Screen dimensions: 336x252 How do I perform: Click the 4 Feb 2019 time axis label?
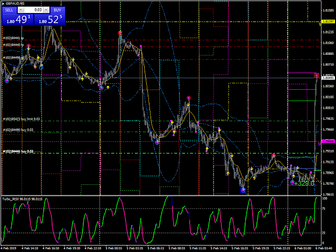tap(9, 248)
